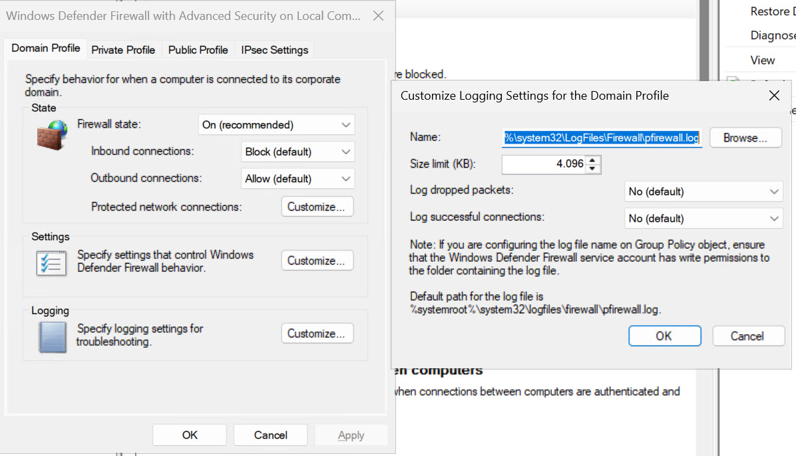Switch to the IPsec Settings tab
The height and width of the screenshot is (456, 796).
click(x=275, y=50)
